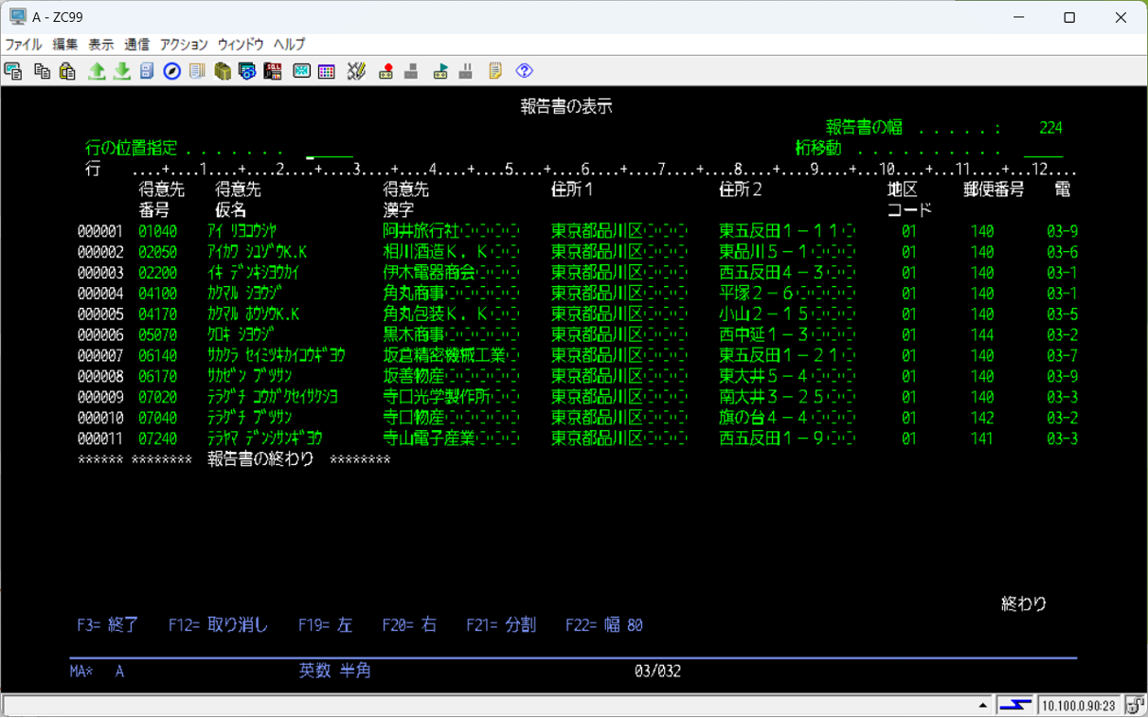Click the teal display screen icon
The width and height of the screenshot is (1148, 718).
click(301, 71)
